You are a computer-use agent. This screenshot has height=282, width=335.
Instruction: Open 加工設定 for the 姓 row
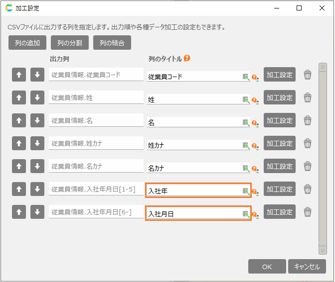pos(279,97)
